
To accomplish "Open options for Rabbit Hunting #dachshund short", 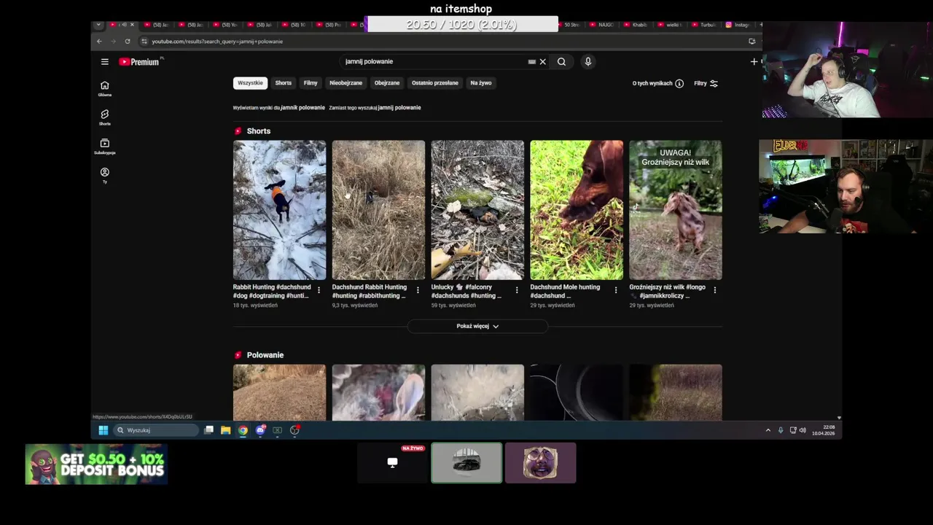I will 319,290.
